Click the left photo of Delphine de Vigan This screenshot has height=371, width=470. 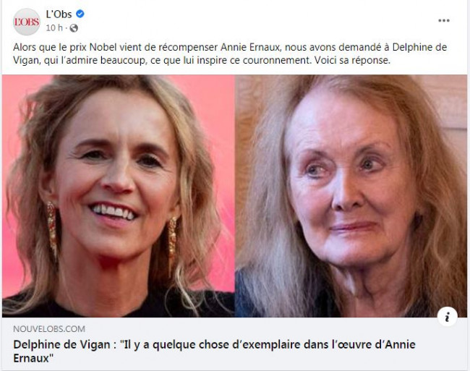118,196
